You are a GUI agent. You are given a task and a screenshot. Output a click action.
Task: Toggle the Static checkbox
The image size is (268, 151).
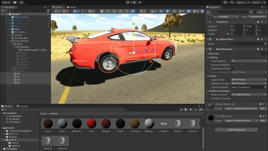point(255,12)
